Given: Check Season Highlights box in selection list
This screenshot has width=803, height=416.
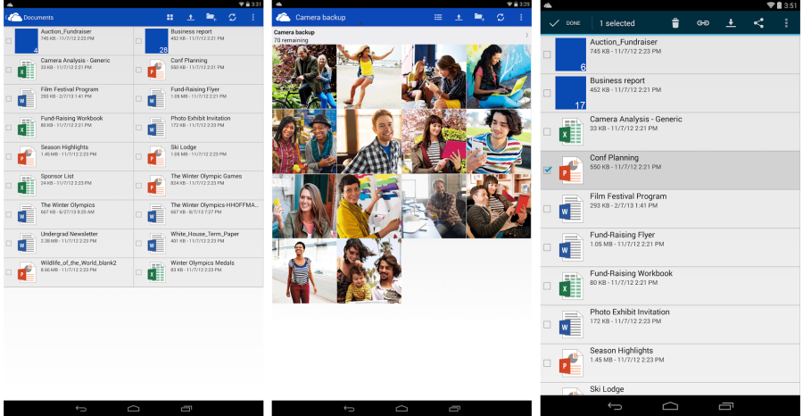Looking at the screenshot, I should [547, 362].
